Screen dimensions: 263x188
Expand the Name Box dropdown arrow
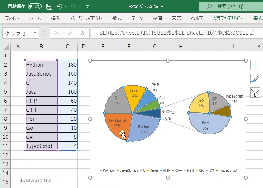pos(35,33)
